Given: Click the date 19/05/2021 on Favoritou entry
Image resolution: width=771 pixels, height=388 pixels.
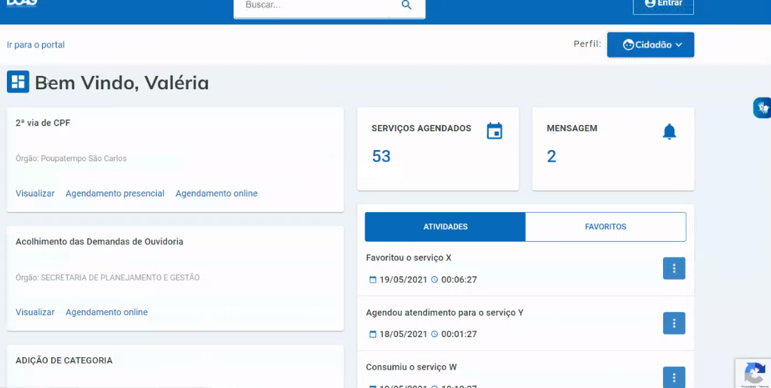Looking at the screenshot, I should [x=403, y=279].
